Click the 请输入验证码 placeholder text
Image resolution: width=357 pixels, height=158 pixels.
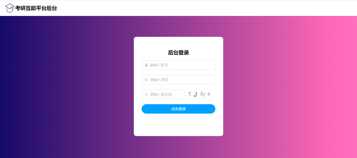161,94
